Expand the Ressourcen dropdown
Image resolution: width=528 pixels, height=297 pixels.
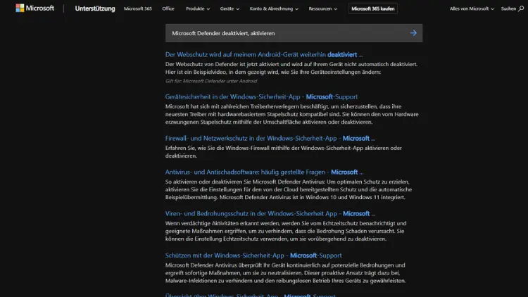tap(323, 8)
